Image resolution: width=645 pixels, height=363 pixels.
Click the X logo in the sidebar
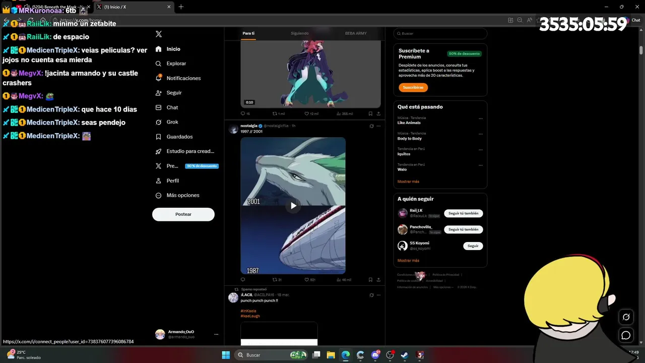[159, 34]
